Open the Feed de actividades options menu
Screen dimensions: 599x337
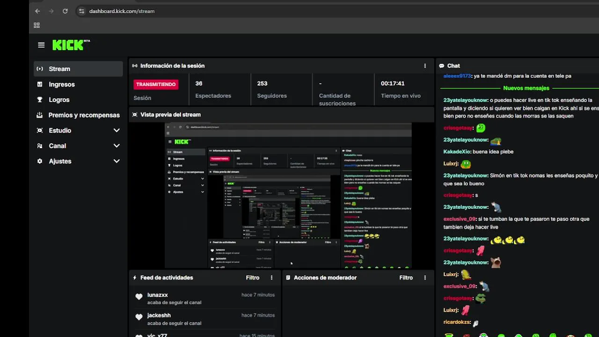point(271,278)
